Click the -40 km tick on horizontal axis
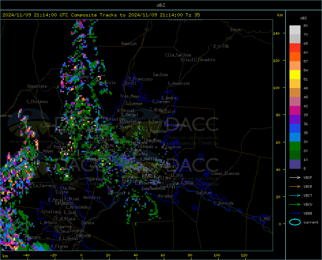The image size is (322, 260). (26, 255)
